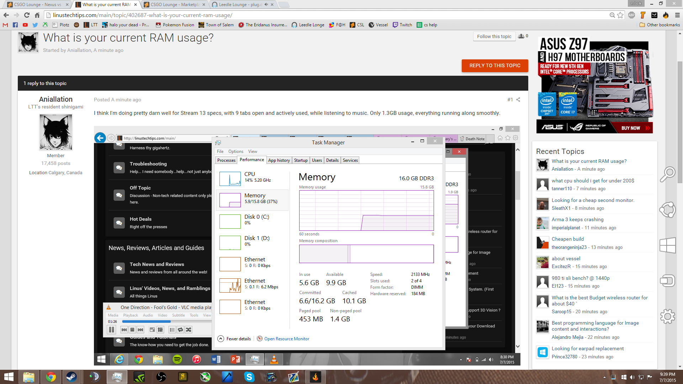This screenshot has height=384, width=683.
Task: Open '980 ti sli bench? @ 1440p' topic
Action: (x=581, y=278)
